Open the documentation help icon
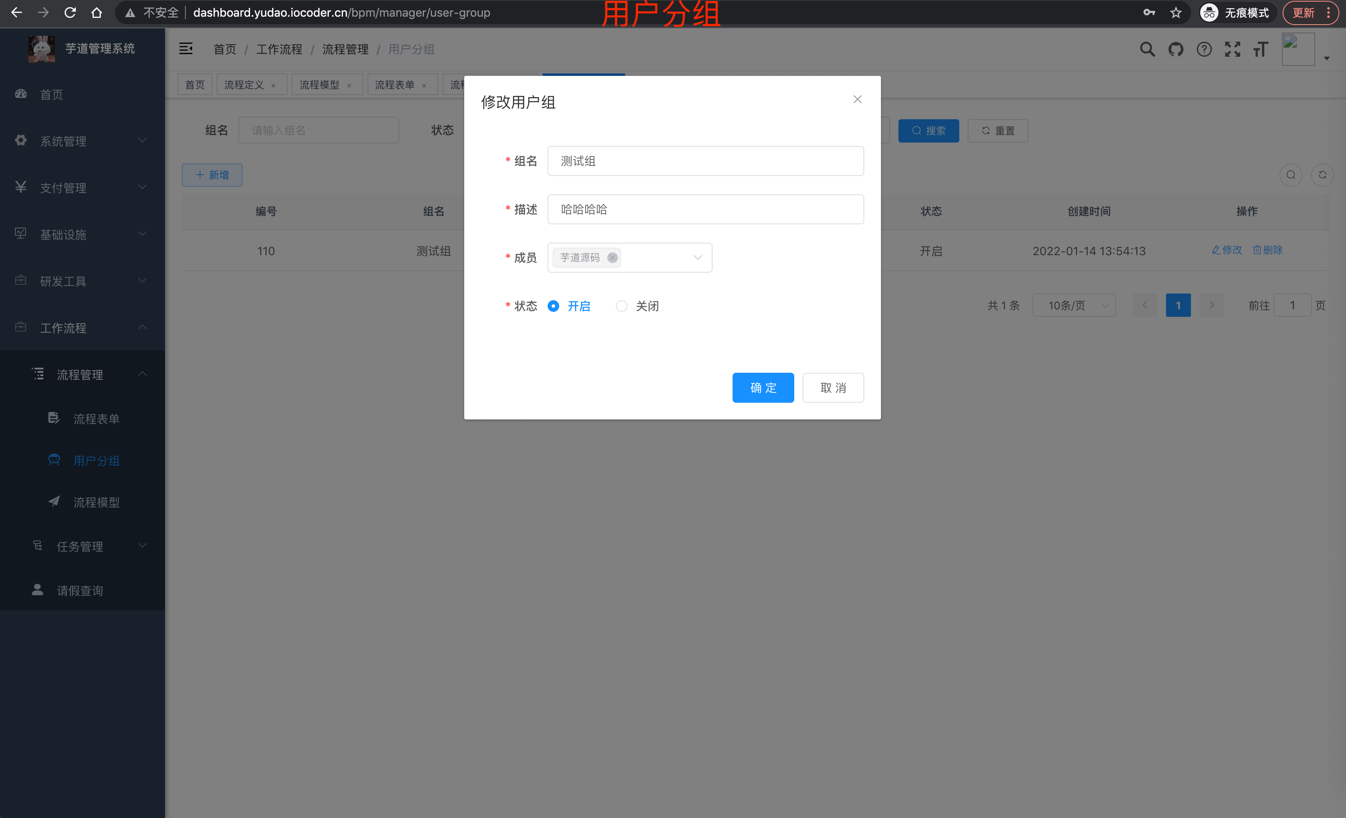The image size is (1346, 818). [1204, 49]
